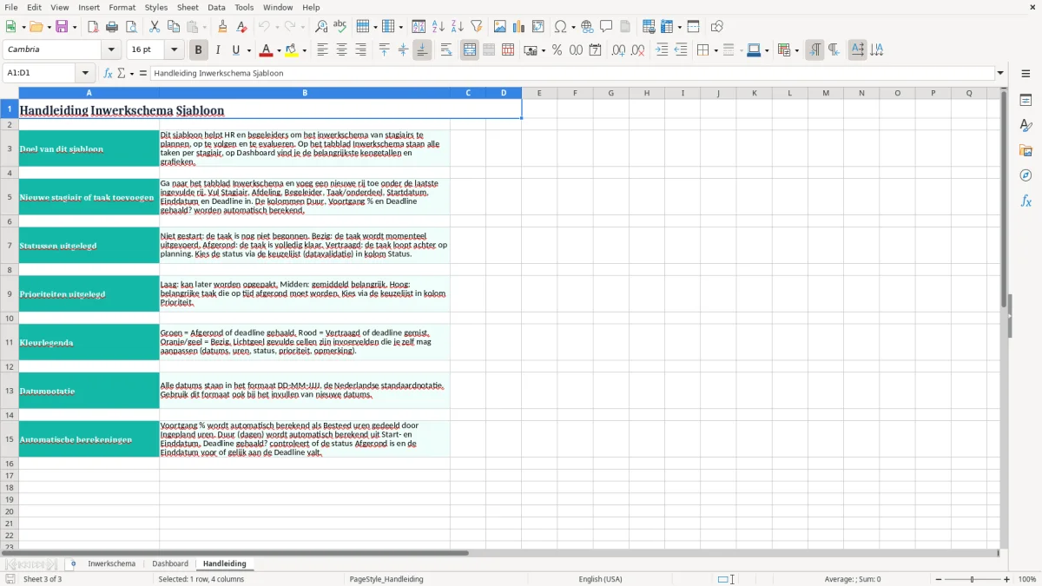The image size is (1042, 586).
Task: Align cell text left
Action: pyautogui.click(x=323, y=50)
